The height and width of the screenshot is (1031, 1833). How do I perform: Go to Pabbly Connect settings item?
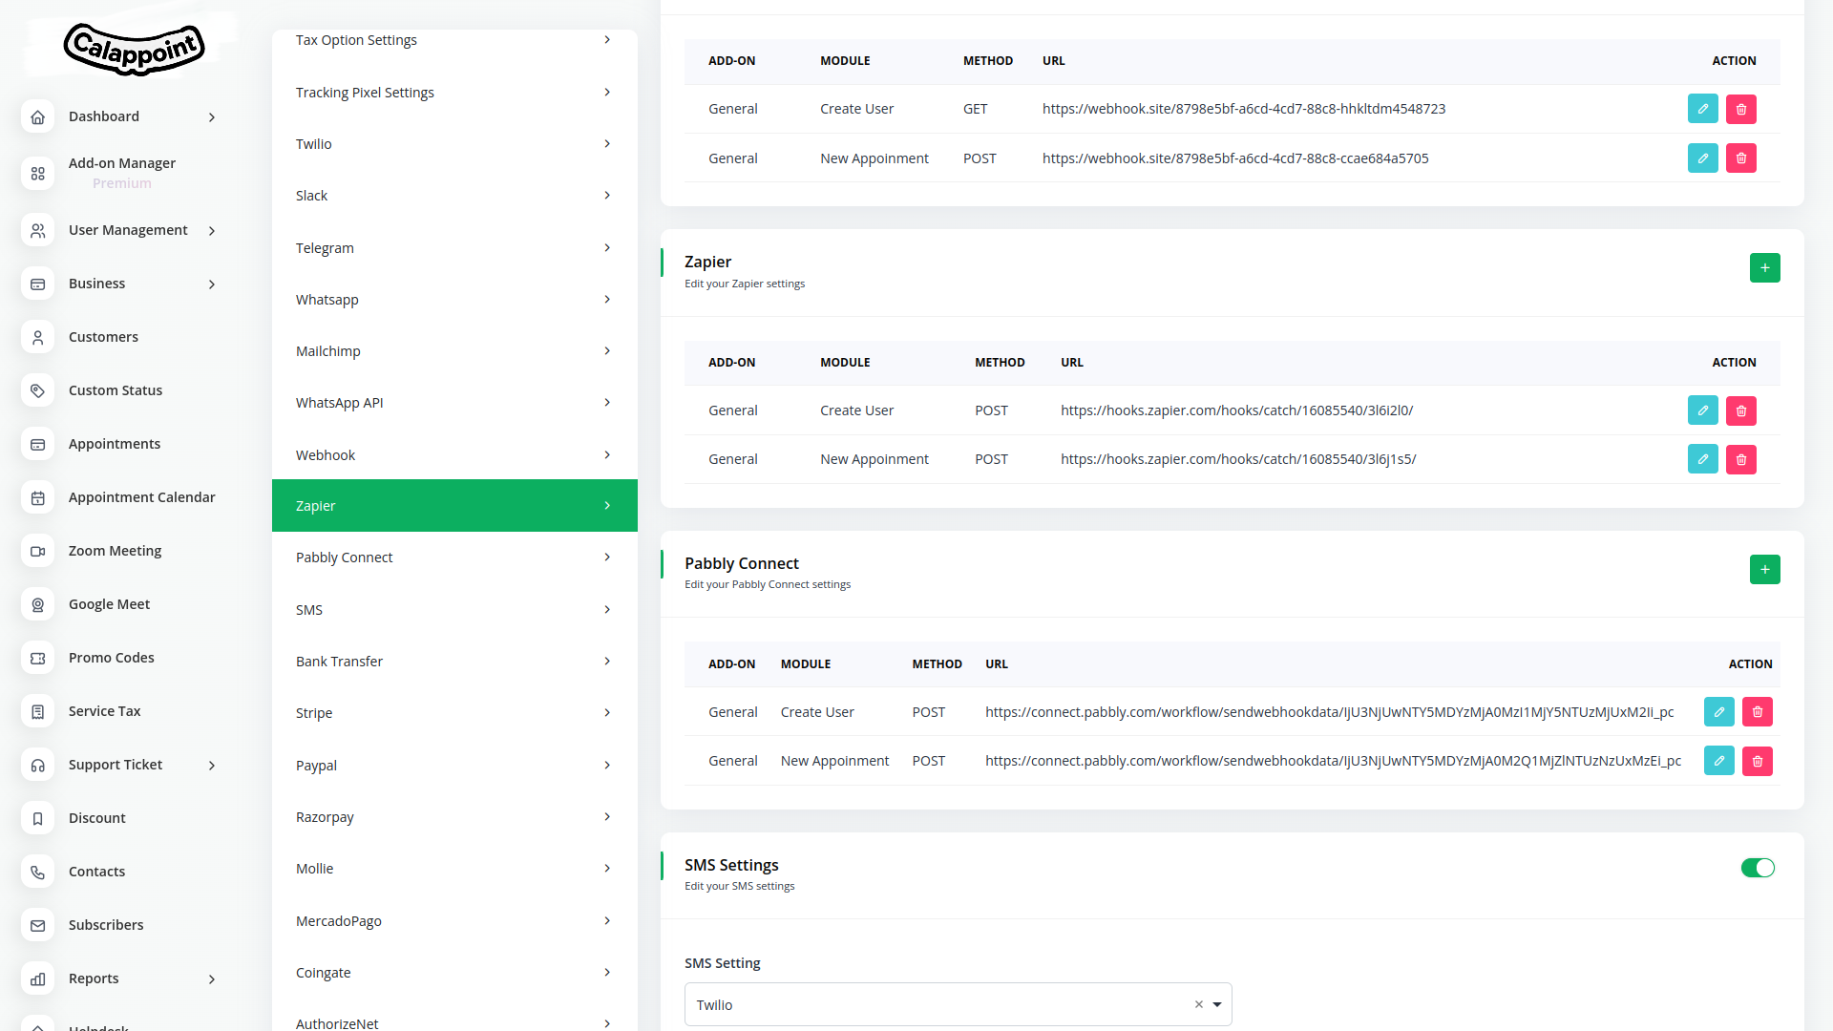(x=454, y=558)
